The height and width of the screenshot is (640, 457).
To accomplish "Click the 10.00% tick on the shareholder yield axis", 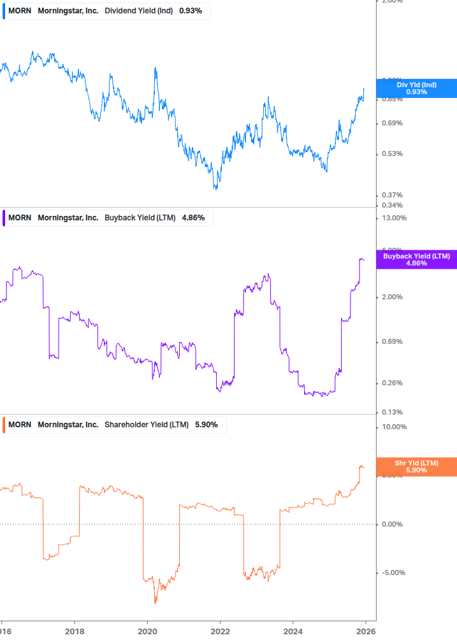I will click(x=394, y=427).
